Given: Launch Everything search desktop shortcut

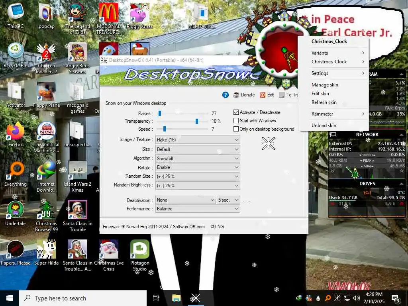Looking at the screenshot, I should point(16,174).
